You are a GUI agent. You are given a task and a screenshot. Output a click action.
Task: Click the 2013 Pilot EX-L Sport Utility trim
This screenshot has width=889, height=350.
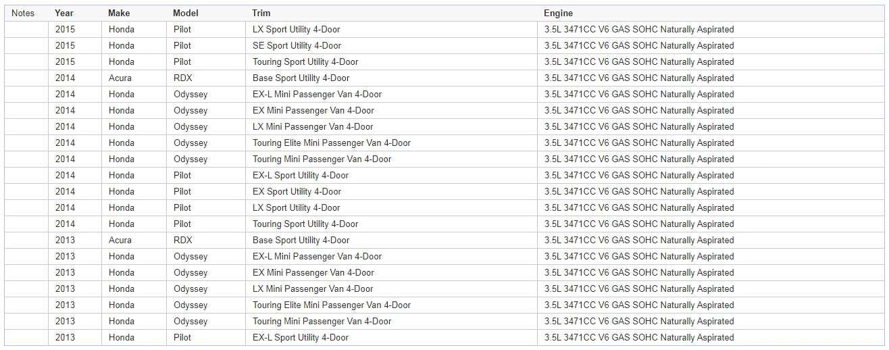[x=301, y=338]
